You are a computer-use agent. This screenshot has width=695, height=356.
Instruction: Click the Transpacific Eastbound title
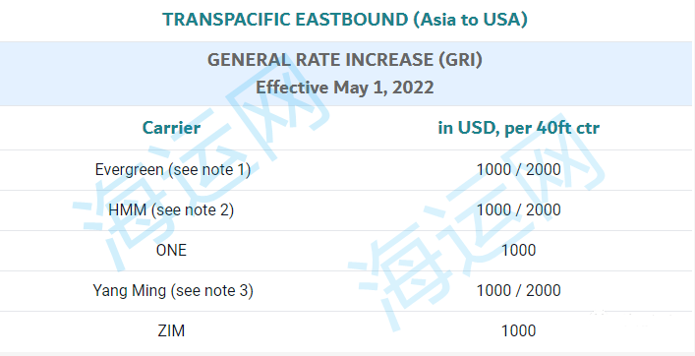point(345,20)
